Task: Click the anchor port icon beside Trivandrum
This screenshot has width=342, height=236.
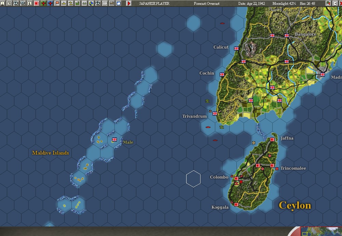Action: (x=210, y=111)
